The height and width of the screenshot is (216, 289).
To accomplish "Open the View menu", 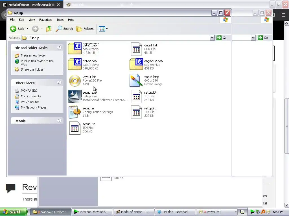I will [x=32, y=20].
